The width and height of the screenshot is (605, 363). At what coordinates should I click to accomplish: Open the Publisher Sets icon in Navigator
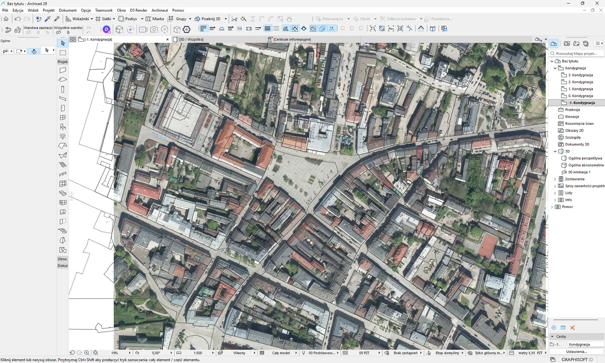tap(586, 43)
